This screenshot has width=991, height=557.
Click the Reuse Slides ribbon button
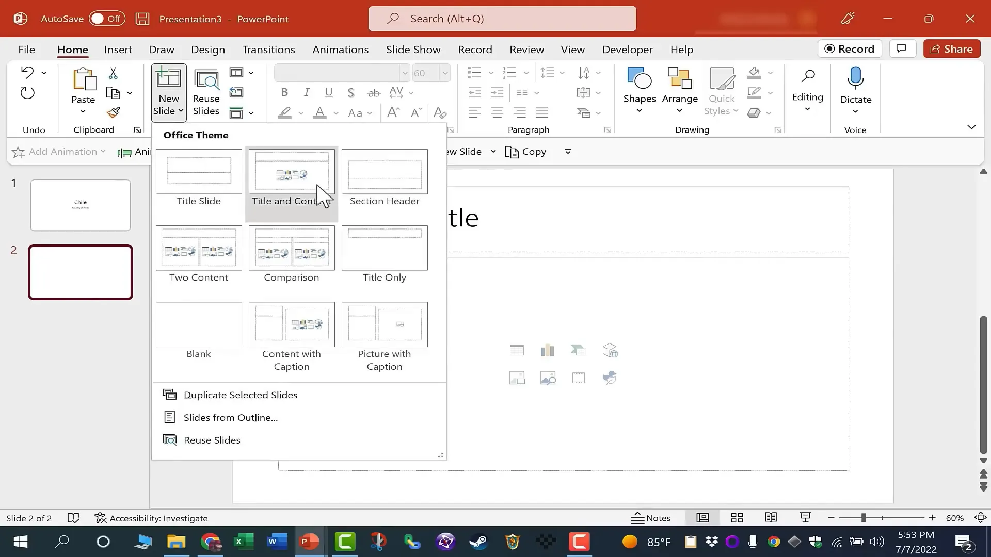click(206, 93)
